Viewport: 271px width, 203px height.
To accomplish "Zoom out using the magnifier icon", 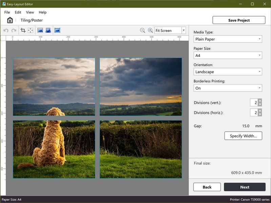I will (x=143, y=30).
